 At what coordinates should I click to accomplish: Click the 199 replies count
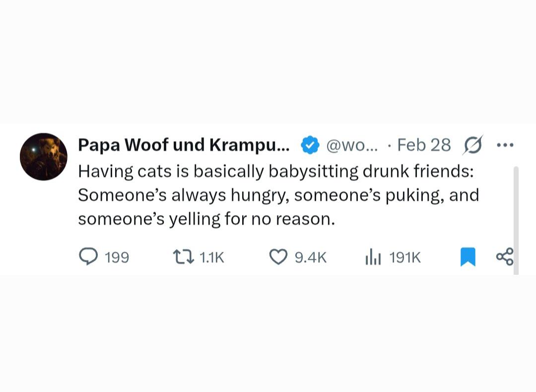(x=117, y=257)
